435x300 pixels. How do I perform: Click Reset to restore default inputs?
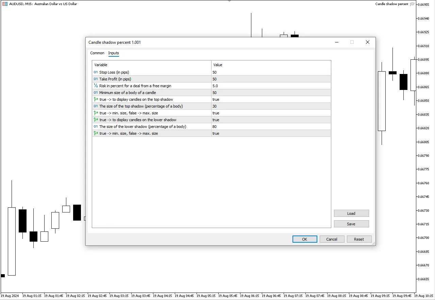coord(359,239)
